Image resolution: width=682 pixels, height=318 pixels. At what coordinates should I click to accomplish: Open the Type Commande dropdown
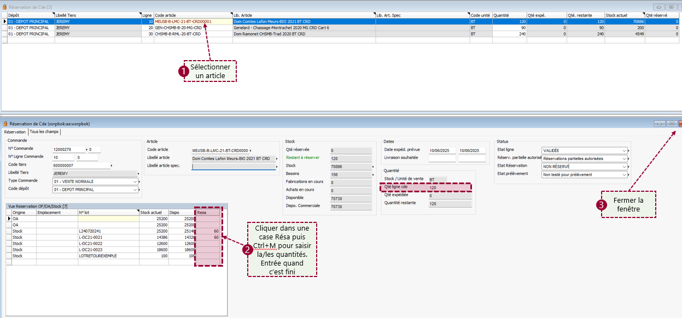point(135,181)
